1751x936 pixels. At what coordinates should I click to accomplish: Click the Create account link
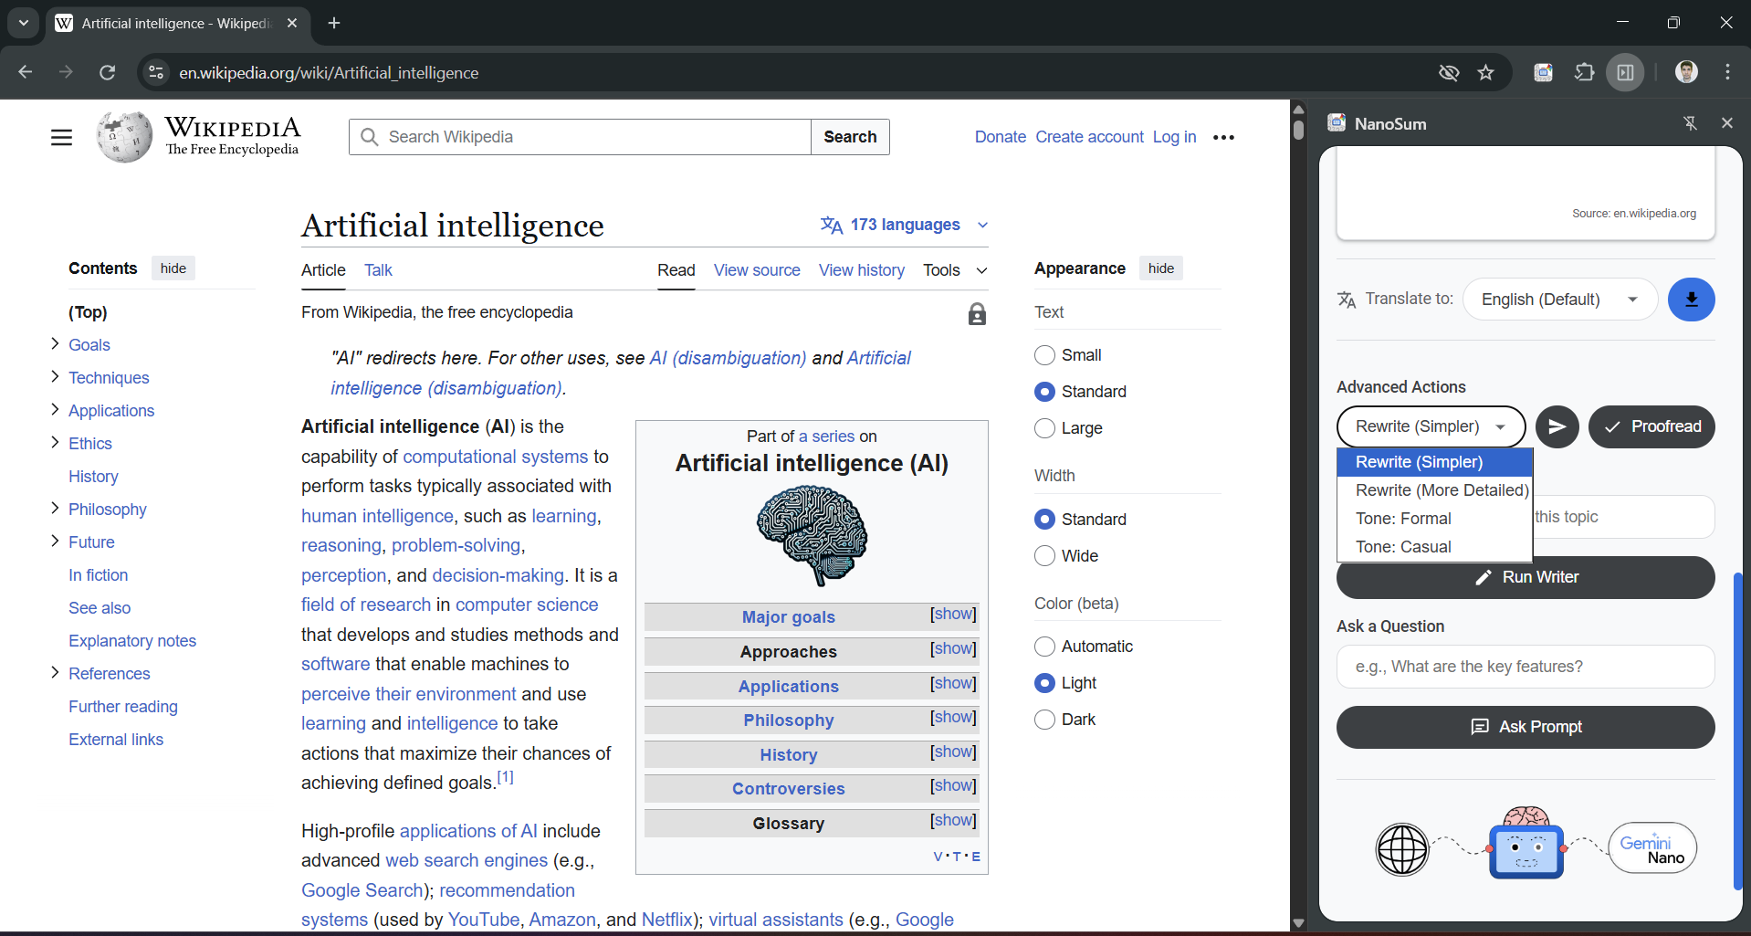[x=1089, y=137]
